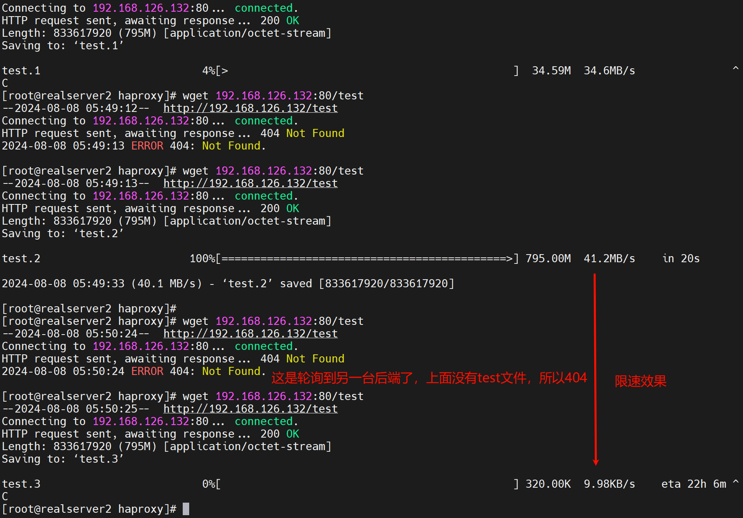Click the red ERROR text at 05:50:24
Image resolution: width=743 pixels, height=518 pixels.
tap(147, 371)
